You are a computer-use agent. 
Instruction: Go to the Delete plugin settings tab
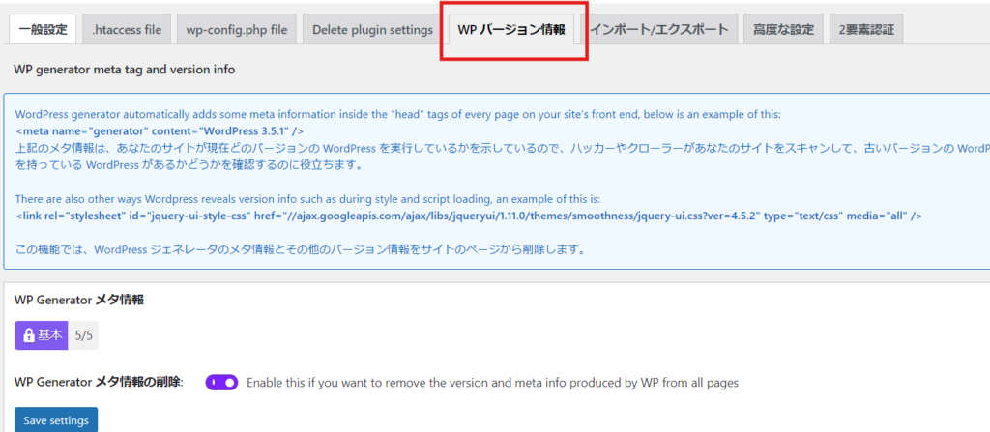pyautogui.click(x=372, y=29)
